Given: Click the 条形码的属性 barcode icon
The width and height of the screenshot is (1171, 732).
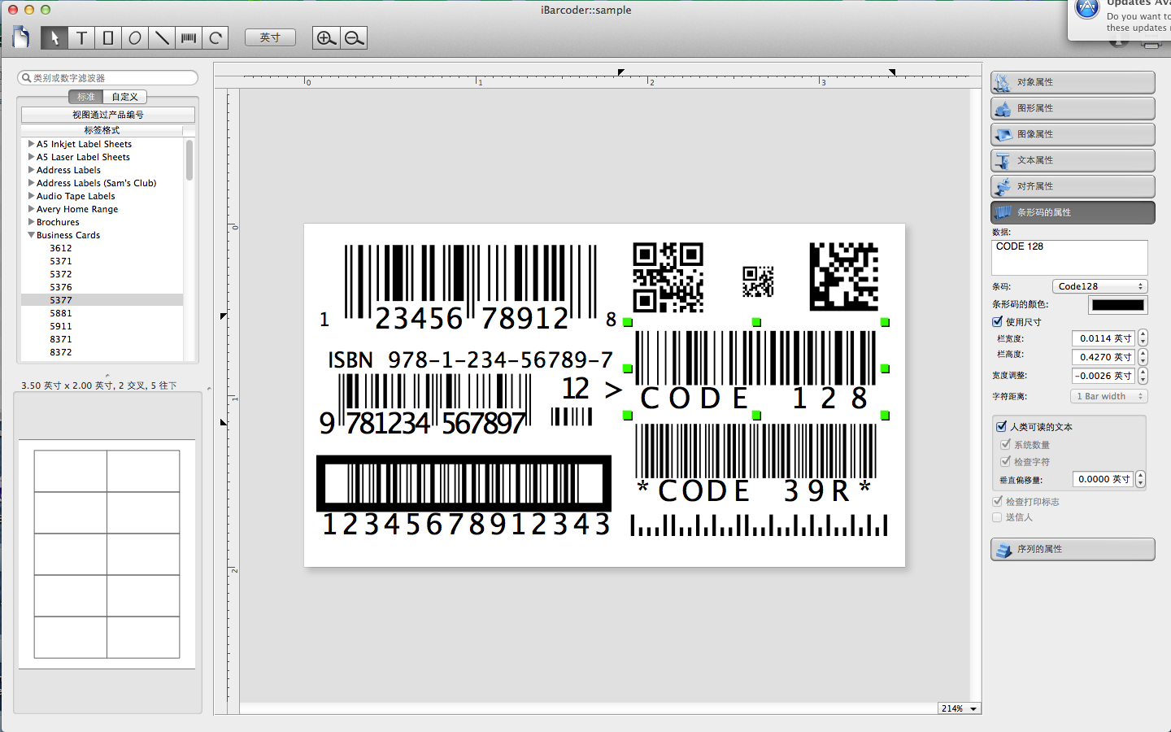Looking at the screenshot, I should pyautogui.click(x=1003, y=212).
